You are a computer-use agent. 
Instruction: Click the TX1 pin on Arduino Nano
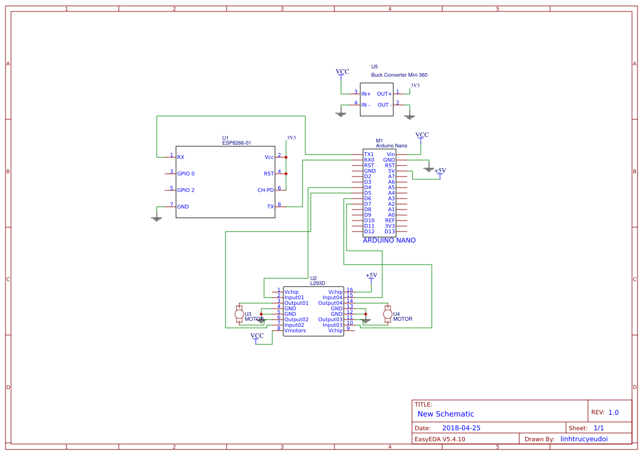[x=369, y=155]
